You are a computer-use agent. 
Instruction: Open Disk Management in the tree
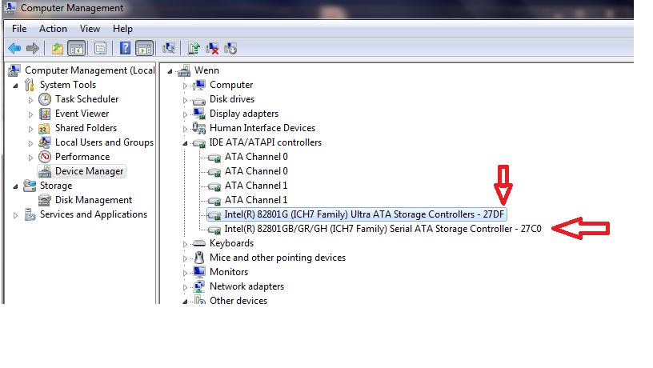tap(94, 200)
